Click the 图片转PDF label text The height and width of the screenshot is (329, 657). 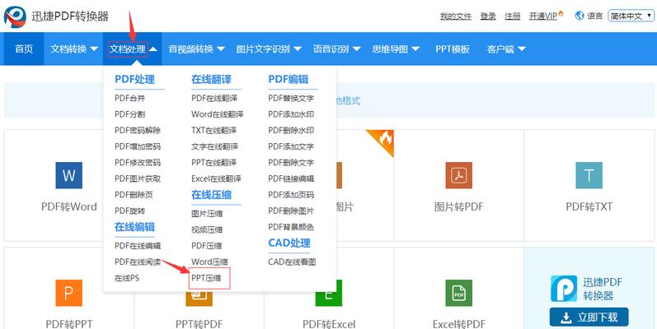pyautogui.click(x=459, y=206)
